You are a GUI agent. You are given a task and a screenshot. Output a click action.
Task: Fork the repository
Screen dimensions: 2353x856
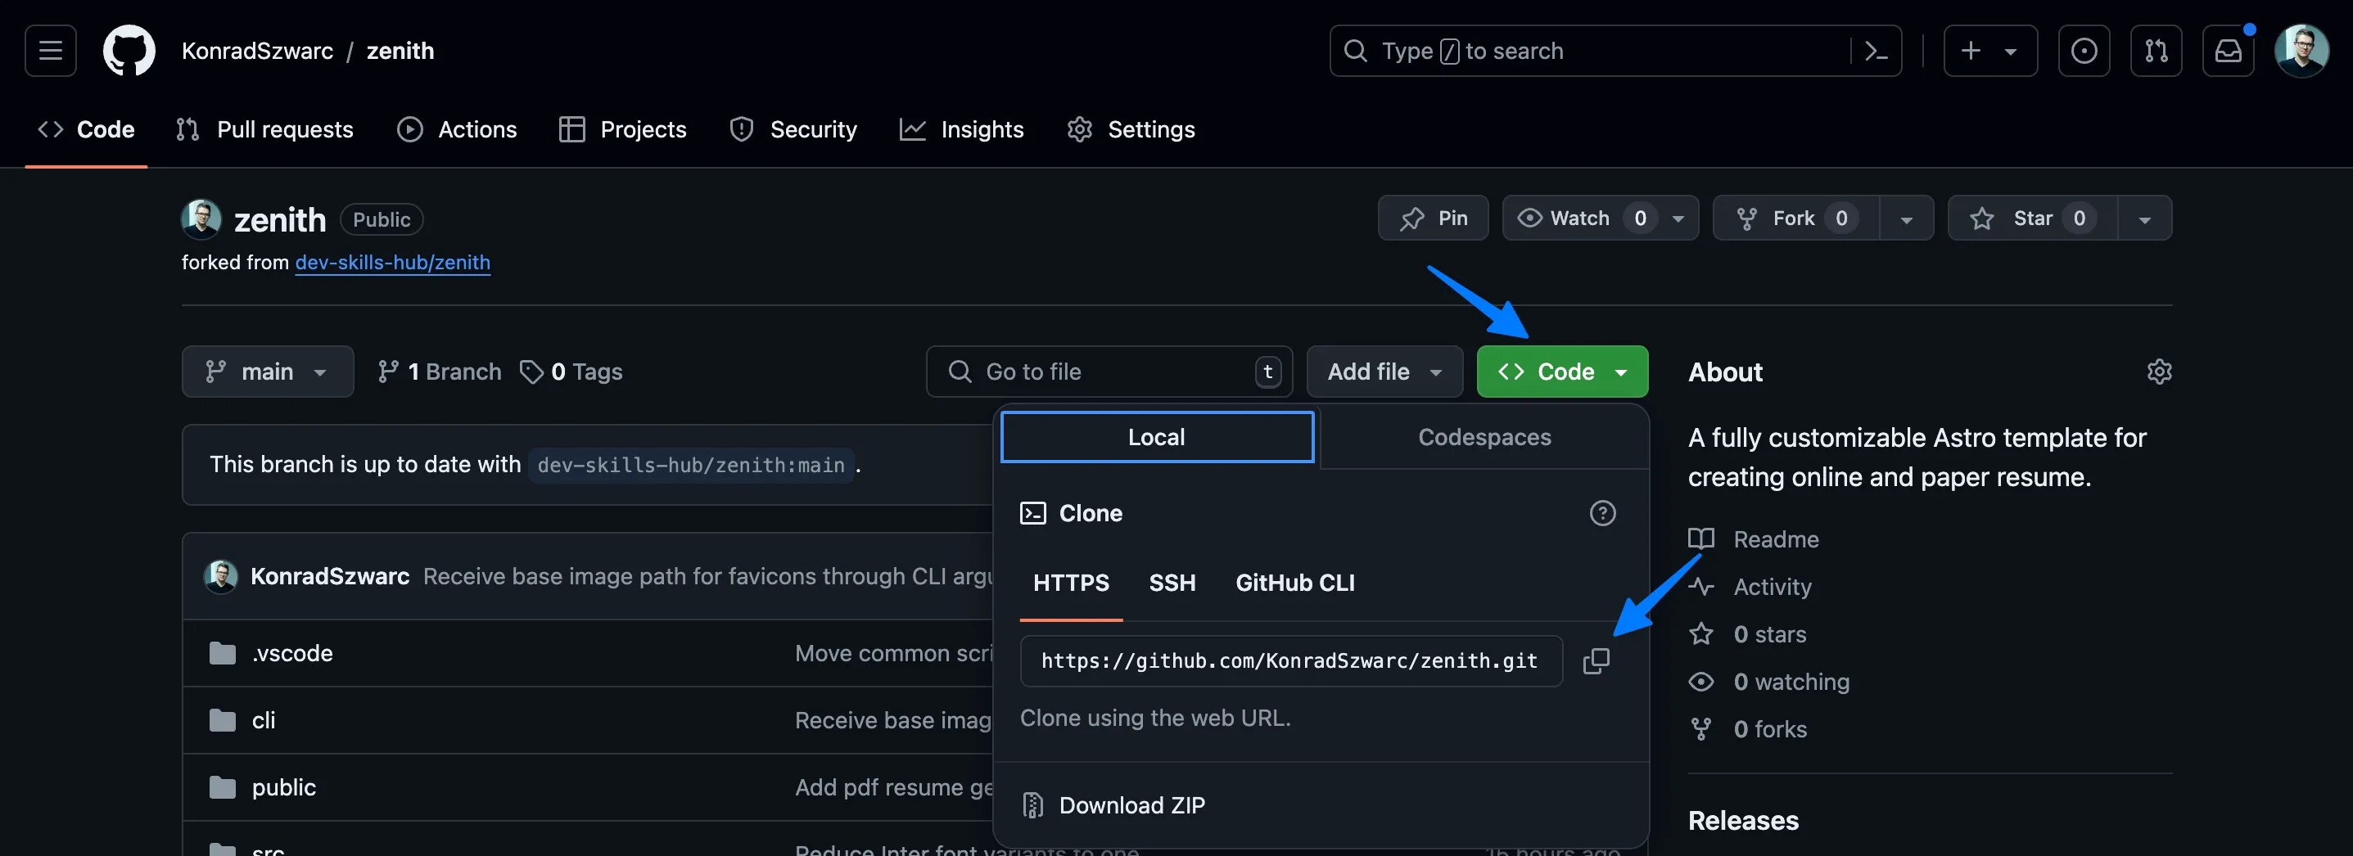(1795, 219)
